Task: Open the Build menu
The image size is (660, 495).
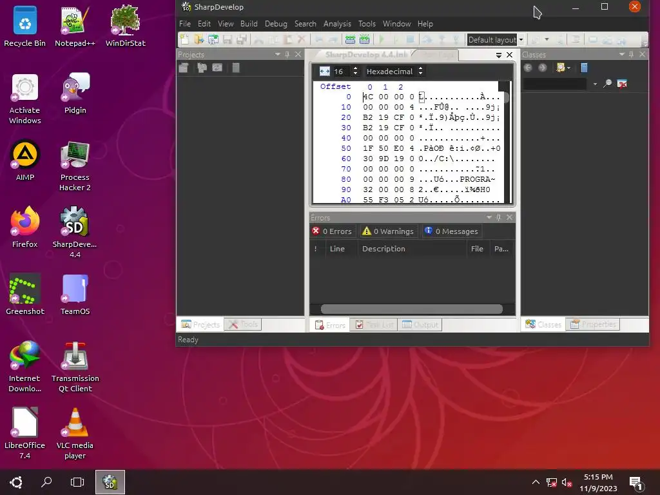Action: [249, 24]
